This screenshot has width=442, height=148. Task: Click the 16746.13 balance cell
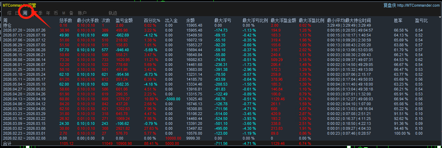click(x=194, y=104)
